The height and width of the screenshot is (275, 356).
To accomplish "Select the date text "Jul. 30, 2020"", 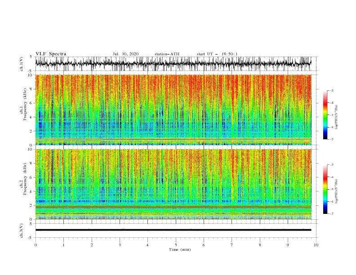I will coord(125,54).
